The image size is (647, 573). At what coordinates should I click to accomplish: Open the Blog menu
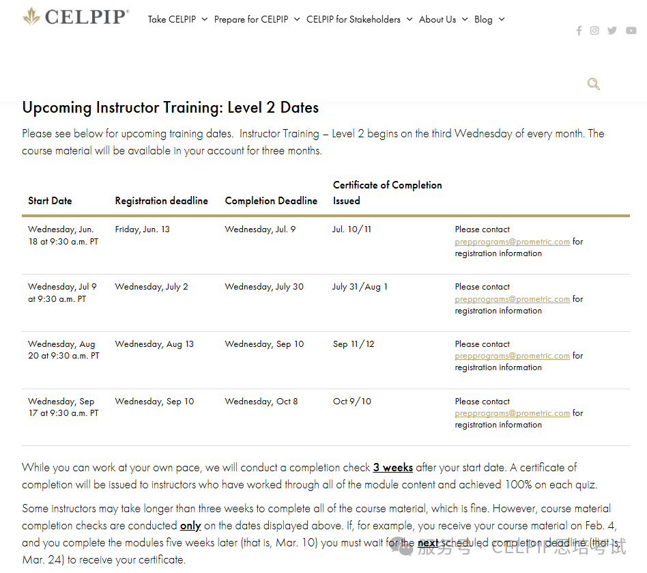coord(489,19)
